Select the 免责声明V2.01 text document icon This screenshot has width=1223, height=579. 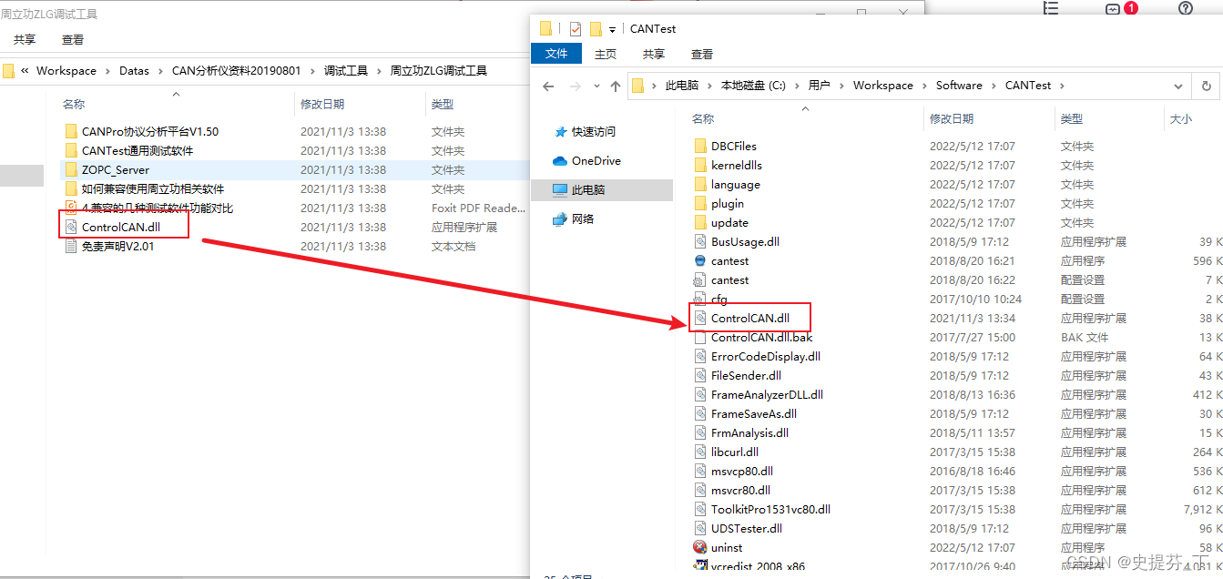click(x=71, y=246)
